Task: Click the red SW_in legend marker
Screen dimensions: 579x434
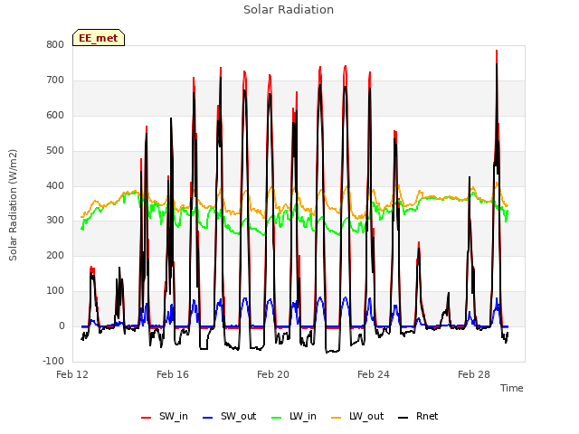Action: pyautogui.click(x=147, y=418)
